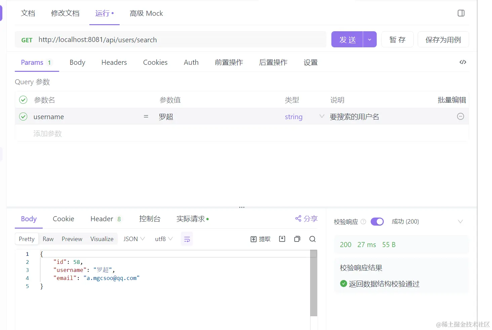Click the 27 ms response time
Screen dimensions: 492x330
[x=367, y=245]
